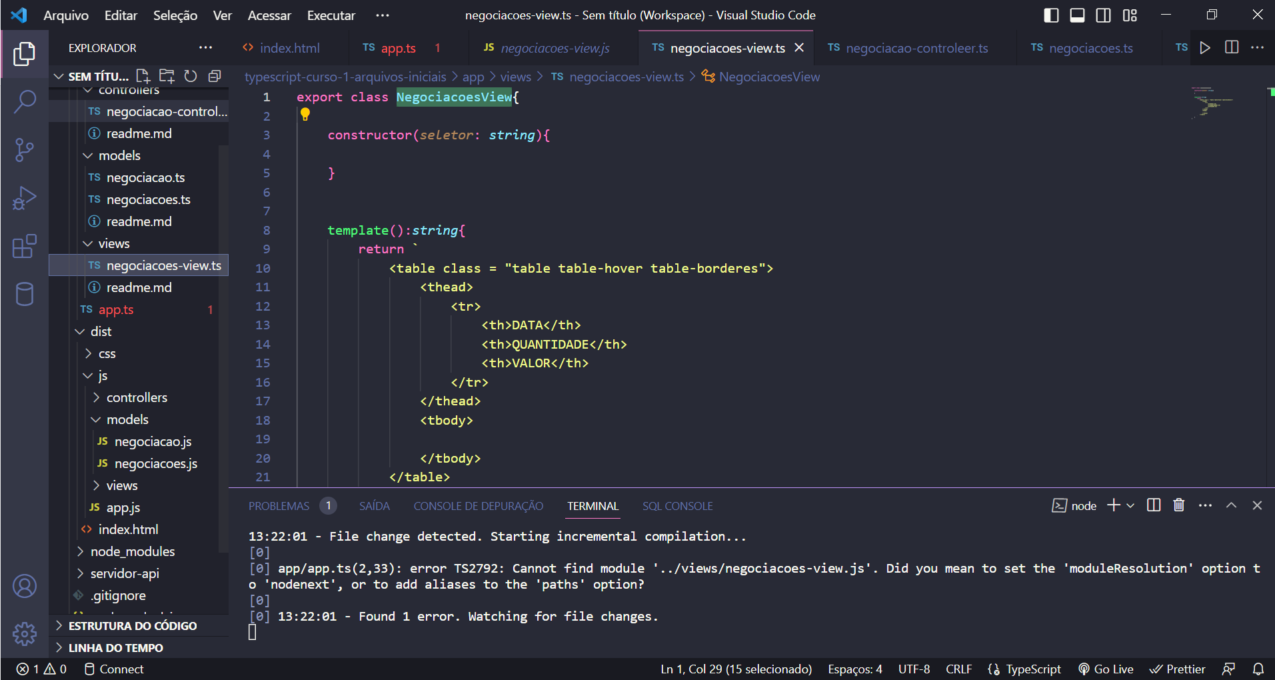Maximize the terminal panel size
The image size is (1275, 680).
click(x=1232, y=505)
